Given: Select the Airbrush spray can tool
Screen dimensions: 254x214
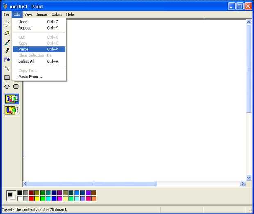Looking at the screenshot, I should pos(7,60).
